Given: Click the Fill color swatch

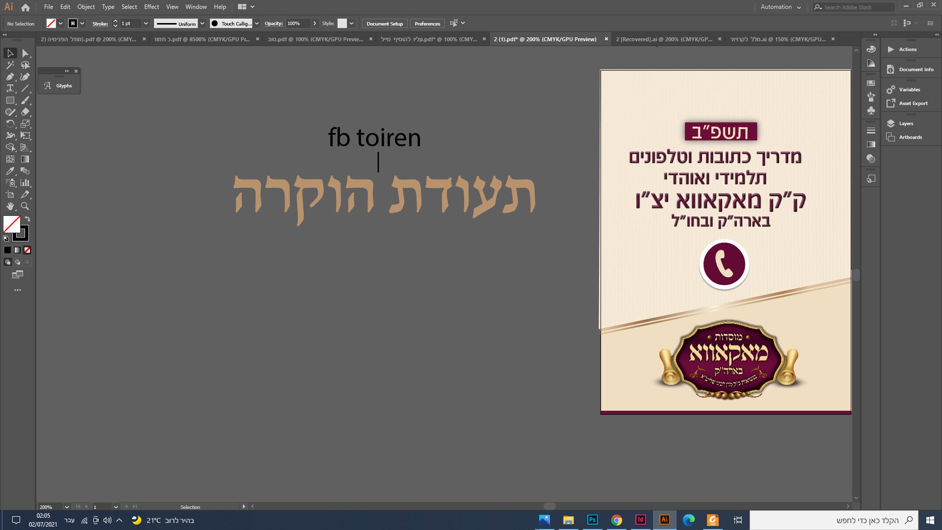Looking at the screenshot, I should click(11, 225).
